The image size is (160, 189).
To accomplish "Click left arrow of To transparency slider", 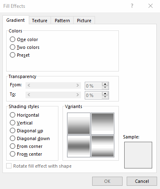I will tap(29, 95).
